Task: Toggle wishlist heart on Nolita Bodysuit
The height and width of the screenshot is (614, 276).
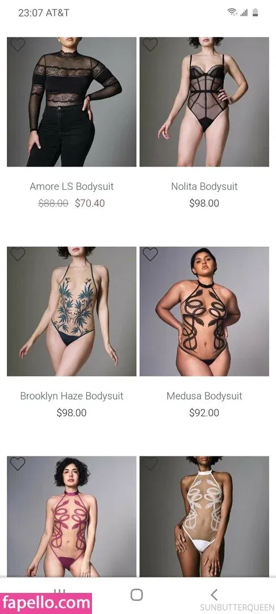Action: coord(150,45)
